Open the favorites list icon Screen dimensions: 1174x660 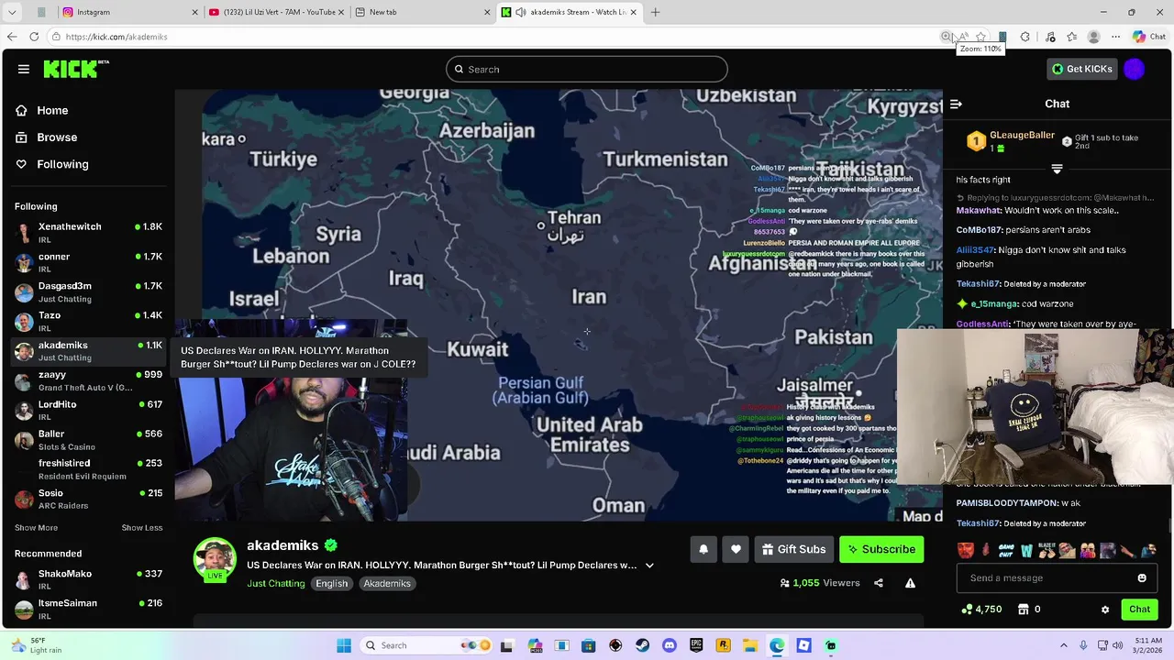pos(1071,37)
